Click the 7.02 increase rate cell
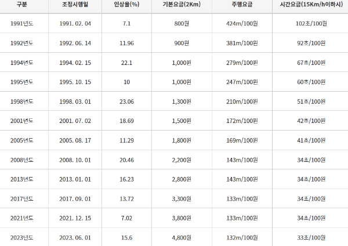 pyautogui.click(x=126, y=218)
